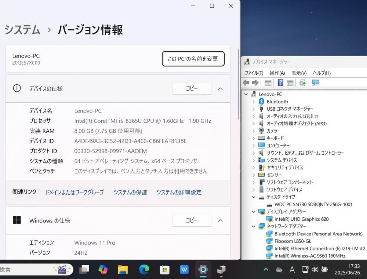Open システムの詳細設定 link
This screenshot has width=367, height=279.
(179, 192)
